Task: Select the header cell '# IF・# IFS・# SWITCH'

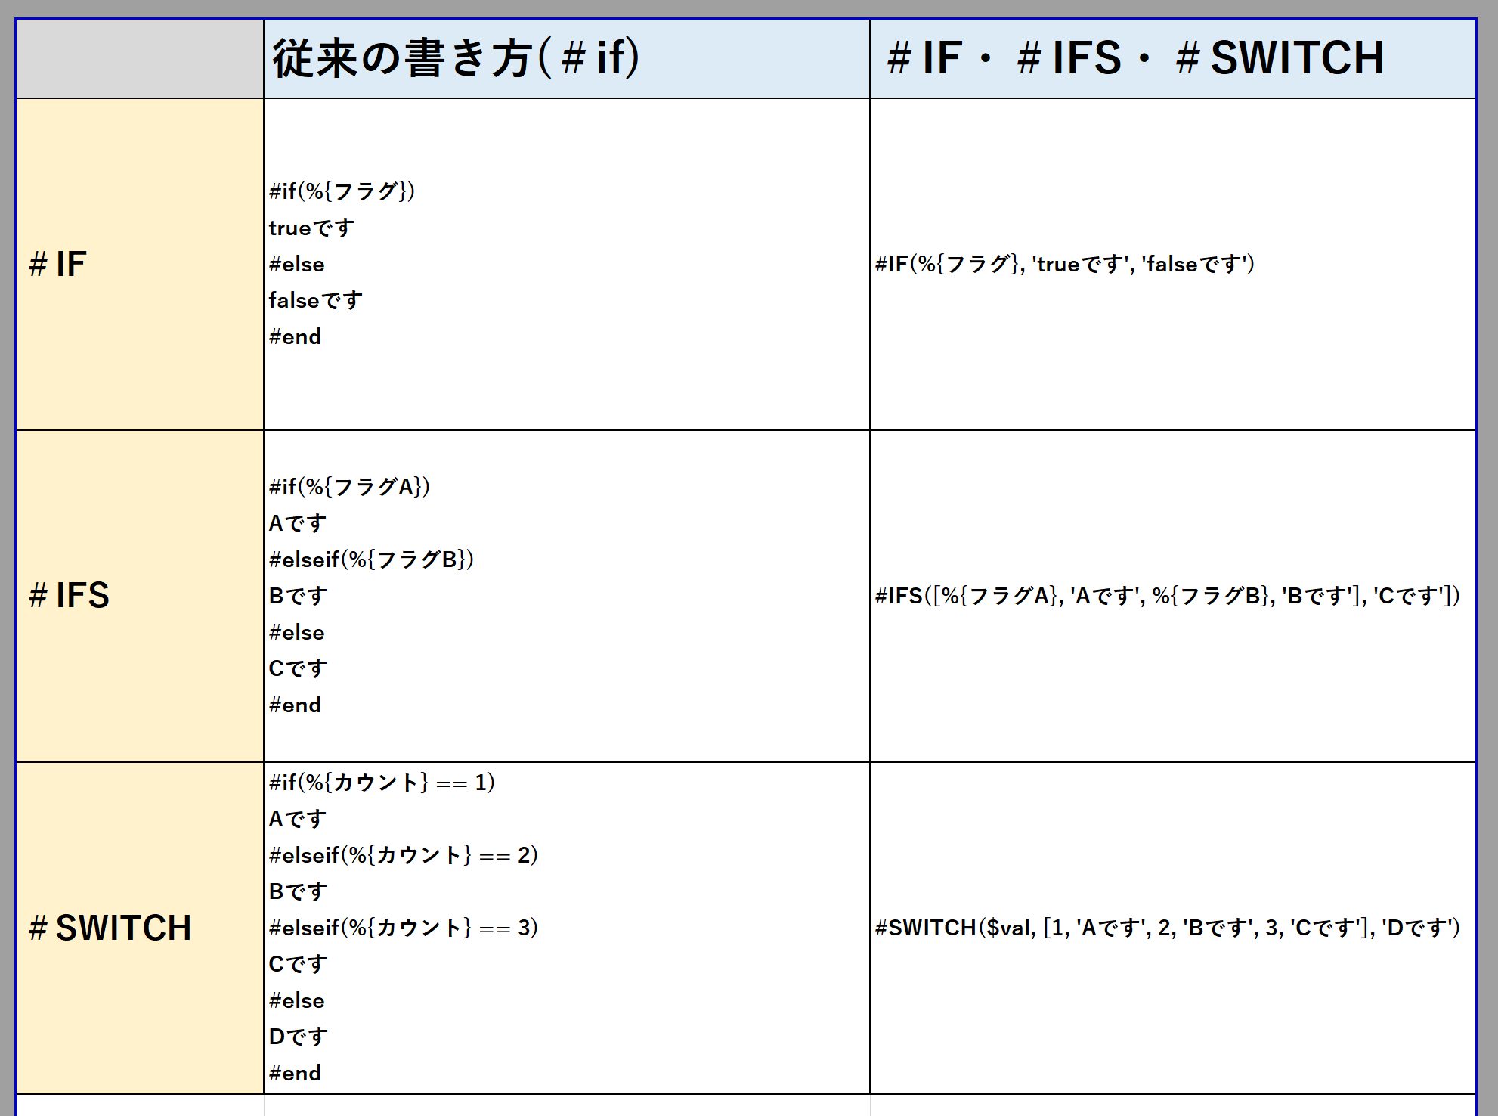Action: coord(1173,58)
